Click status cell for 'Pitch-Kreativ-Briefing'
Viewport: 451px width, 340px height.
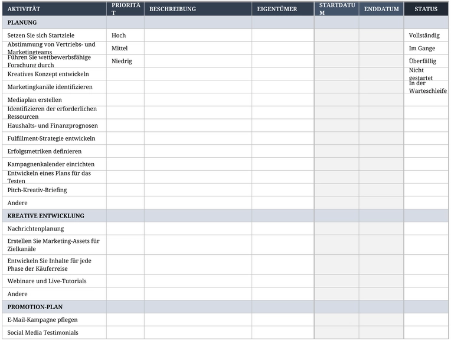point(426,190)
